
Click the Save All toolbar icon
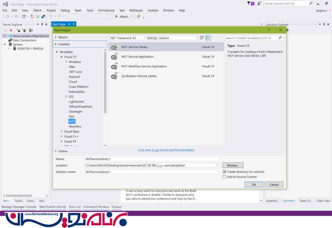click(x=43, y=17)
